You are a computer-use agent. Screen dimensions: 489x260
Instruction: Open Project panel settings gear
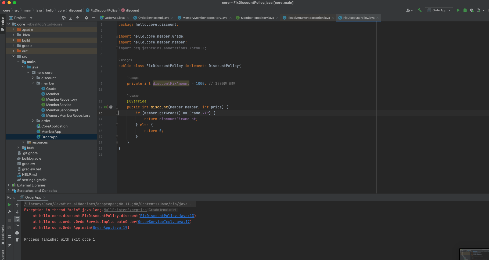(x=87, y=18)
